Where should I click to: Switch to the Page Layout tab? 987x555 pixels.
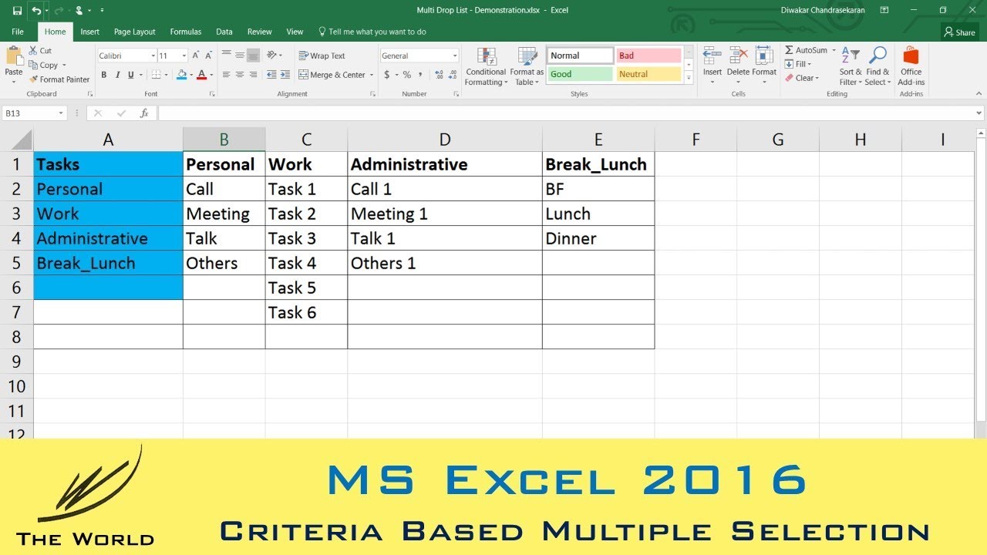tap(135, 32)
